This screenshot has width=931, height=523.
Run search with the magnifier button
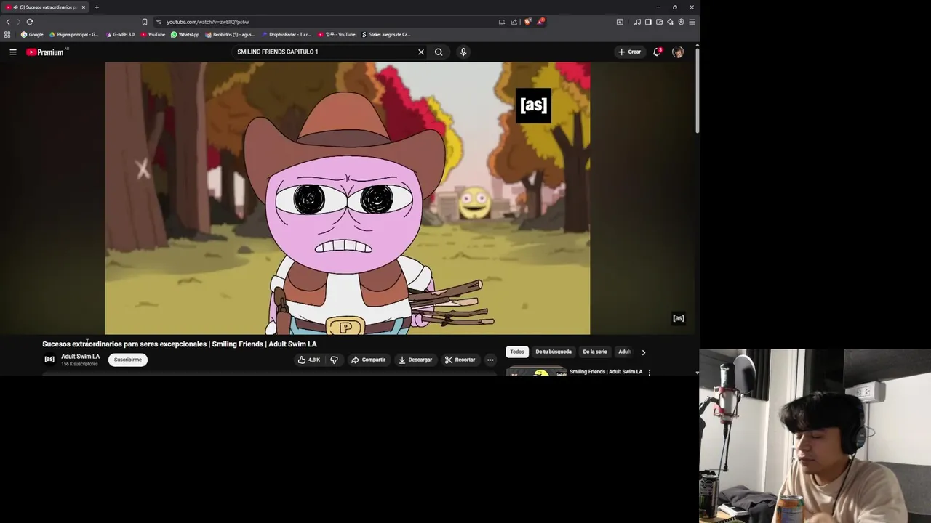coord(439,52)
